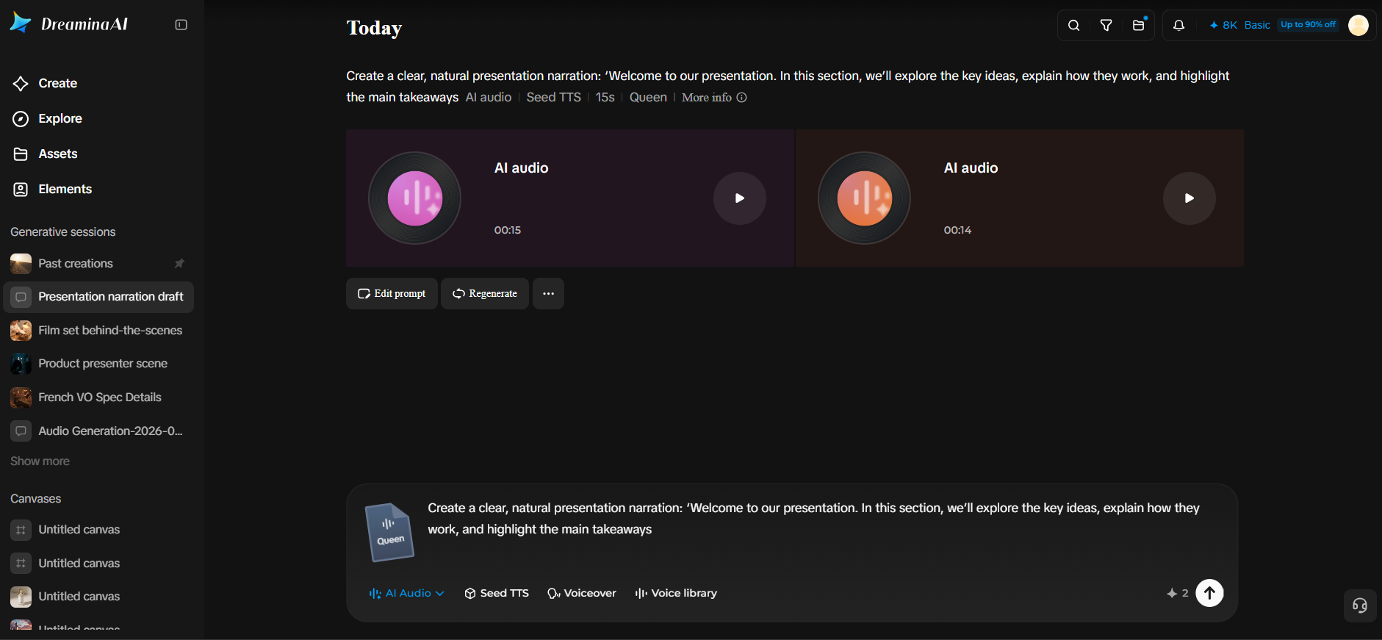Image resolution: width=1382 pixels, height=640 pixels.
Task: Click the pink vinyl disc thumbnail
Action: click(x=415, y=198)
